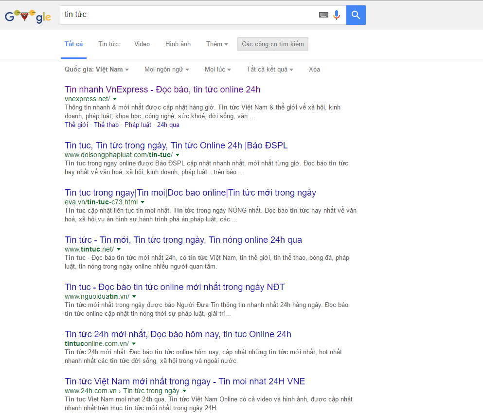Viewport: 483px width, 416px height.
Task: Open the Quốc gia: Việt Nam filter
Action: tap(96, 69)
